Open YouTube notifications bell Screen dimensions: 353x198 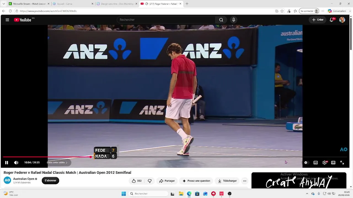332,20
